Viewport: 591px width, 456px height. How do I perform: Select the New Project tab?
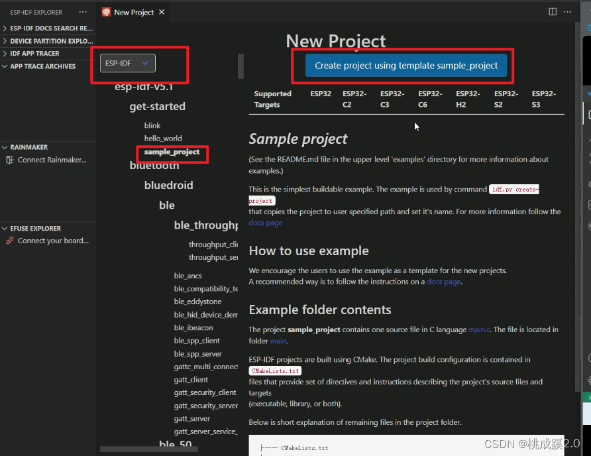click(134, 12)
